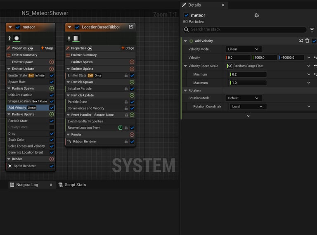Disable the Drag module checkbox
Viewport: 317px width, 235px height.
pyautogui.click(x=52, y=133)
